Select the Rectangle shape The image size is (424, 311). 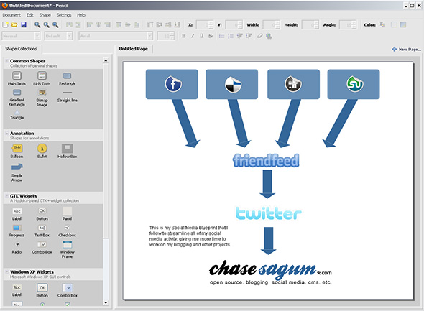[x=67, y=78]
